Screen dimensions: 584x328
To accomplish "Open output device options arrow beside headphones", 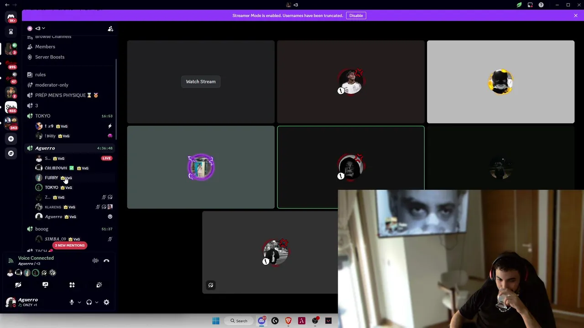I will click(96, 302).
